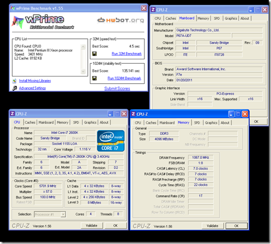Image resolution: width=271 pixels, height=244 pixels.
Task: Click the motherboard Model P67A-UD7 field
Action: 203,35
